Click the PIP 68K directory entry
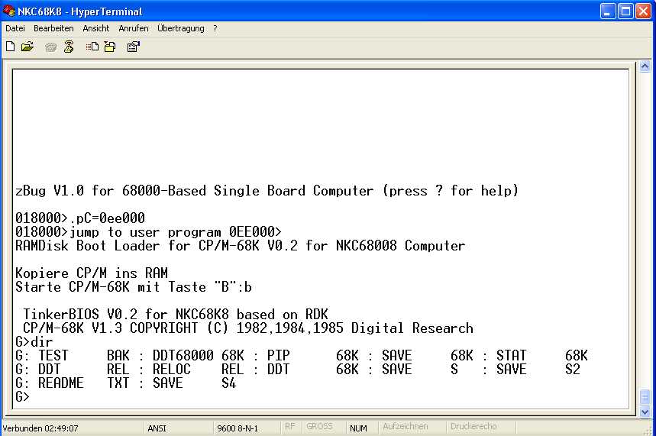The image size is (656, 436). coord(313,356)
